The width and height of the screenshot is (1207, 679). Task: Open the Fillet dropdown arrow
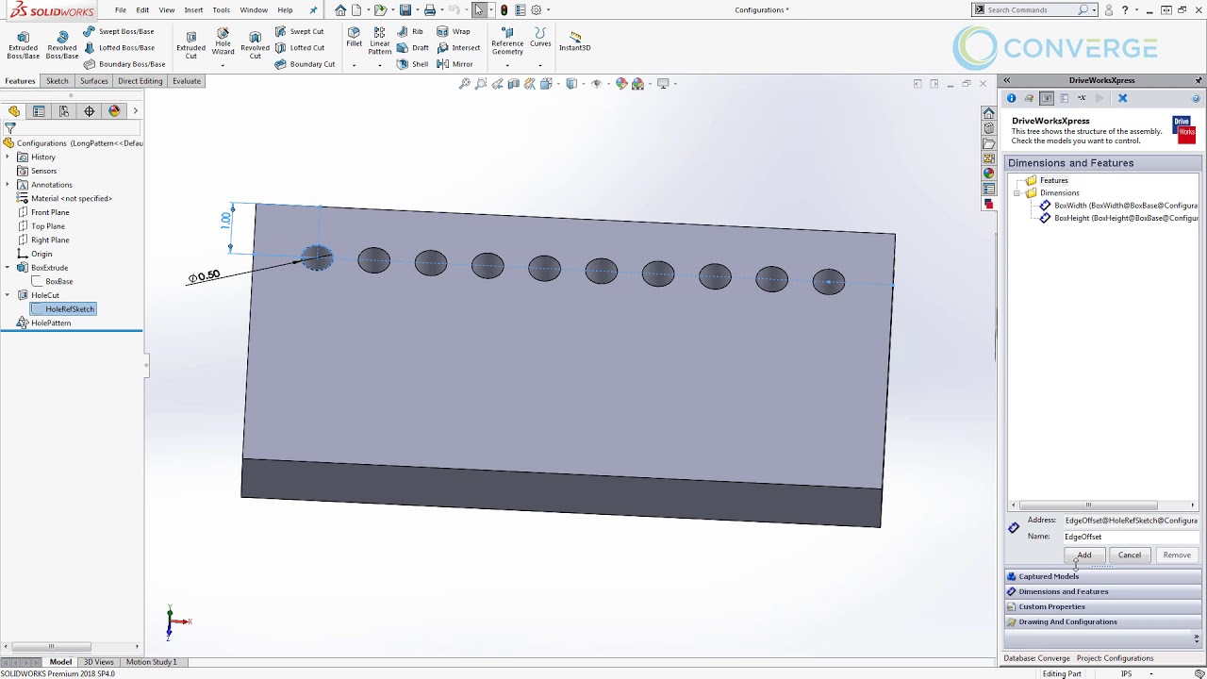[354, 65]
